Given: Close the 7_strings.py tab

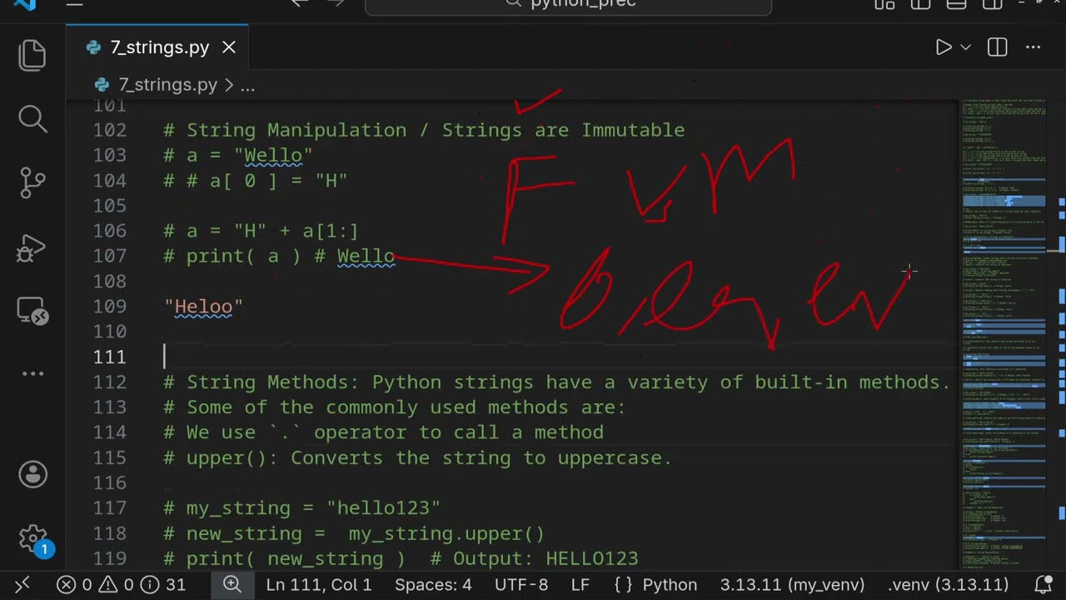Looking at the screenshot, I should [229, 47].
